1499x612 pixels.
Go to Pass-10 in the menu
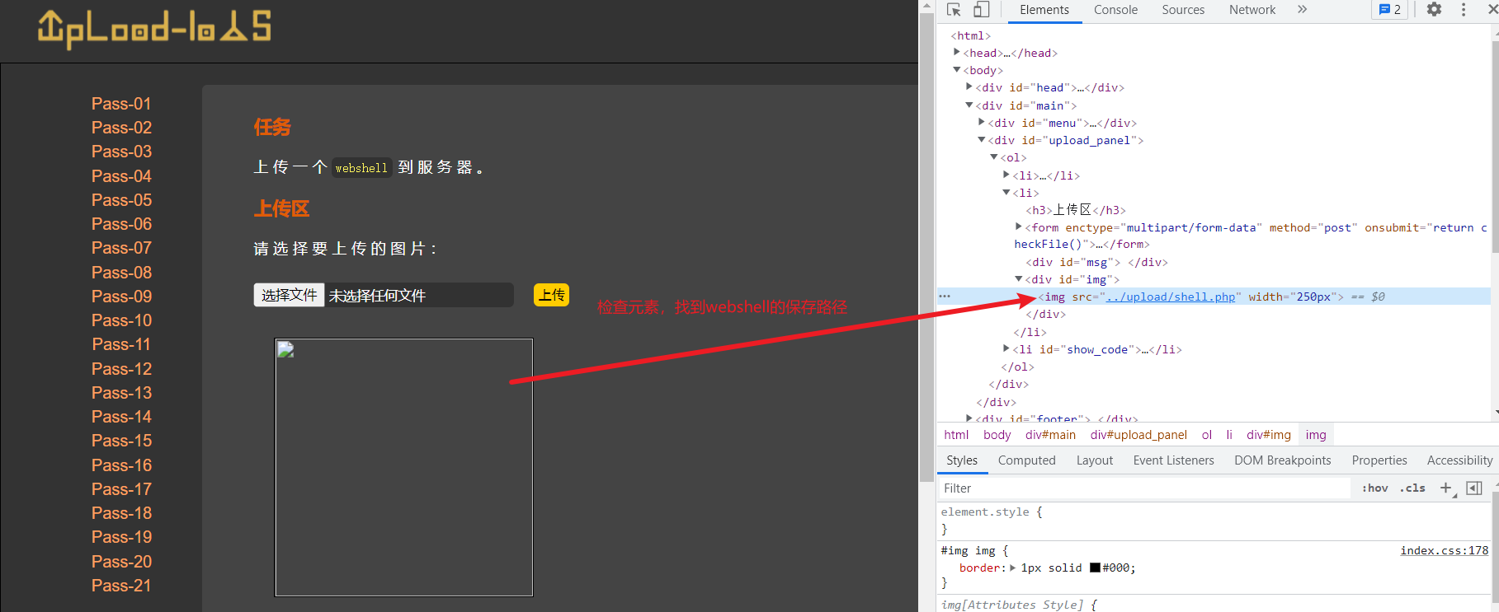pyautogui.click(x=121, y=320)
